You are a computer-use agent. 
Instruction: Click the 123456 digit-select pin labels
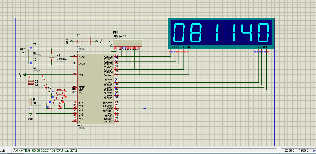(x=262, y=47)
